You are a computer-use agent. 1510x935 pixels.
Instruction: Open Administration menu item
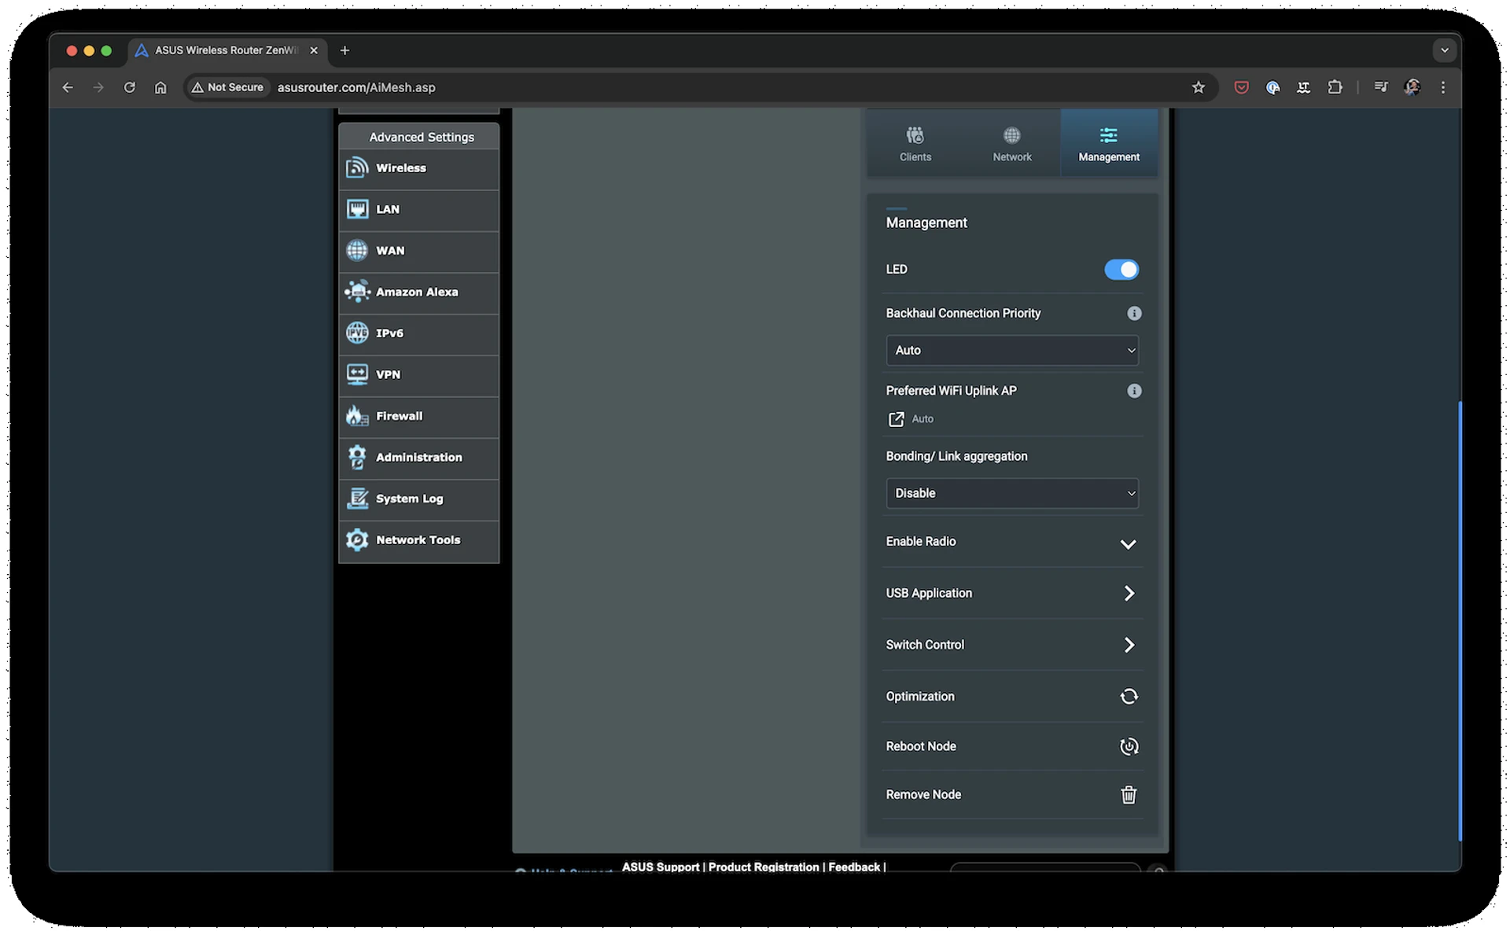click(x=418, y=458)
